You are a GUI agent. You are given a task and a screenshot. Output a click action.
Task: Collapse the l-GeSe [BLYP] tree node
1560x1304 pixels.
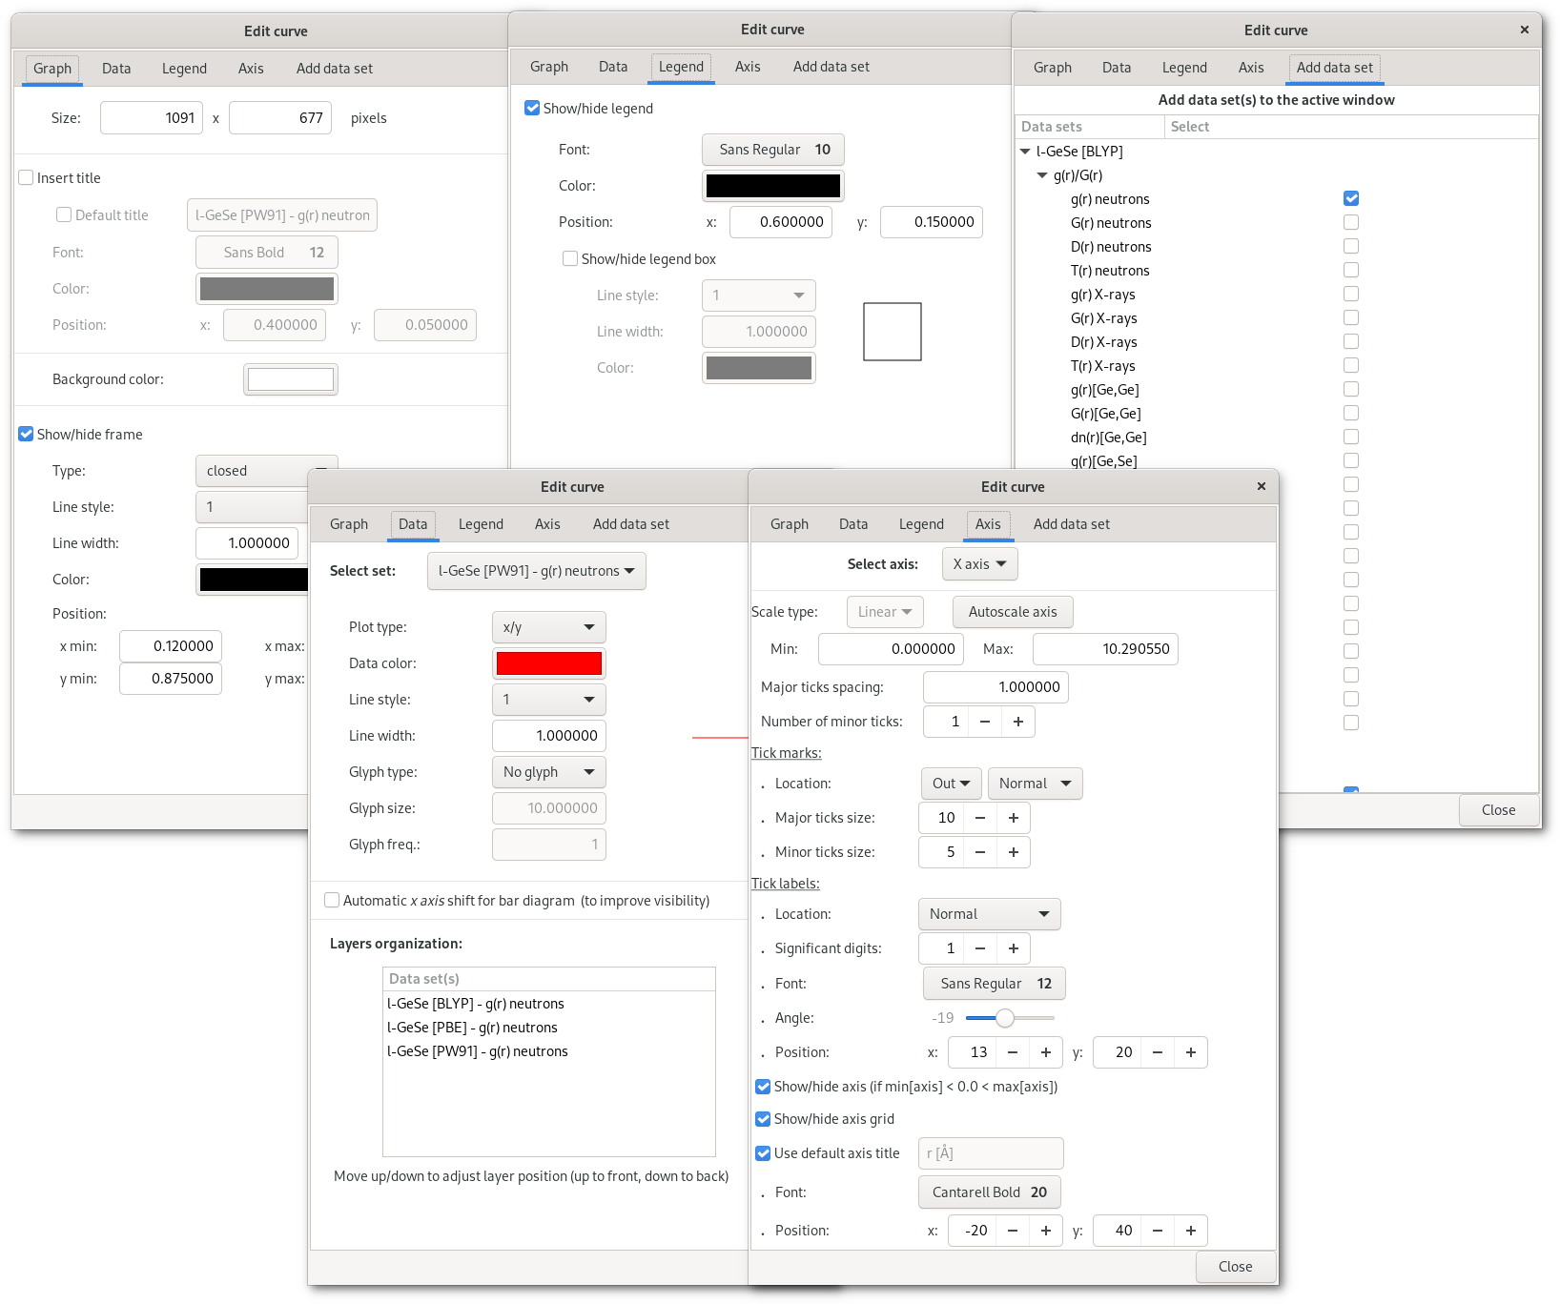[1025, 152]
